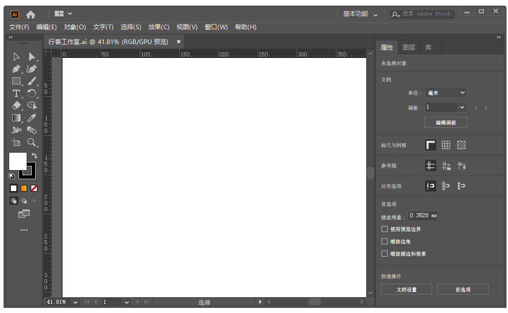Click the Preferences quick action button
Screen dimensions: 508x313
[x=462, y=289]
